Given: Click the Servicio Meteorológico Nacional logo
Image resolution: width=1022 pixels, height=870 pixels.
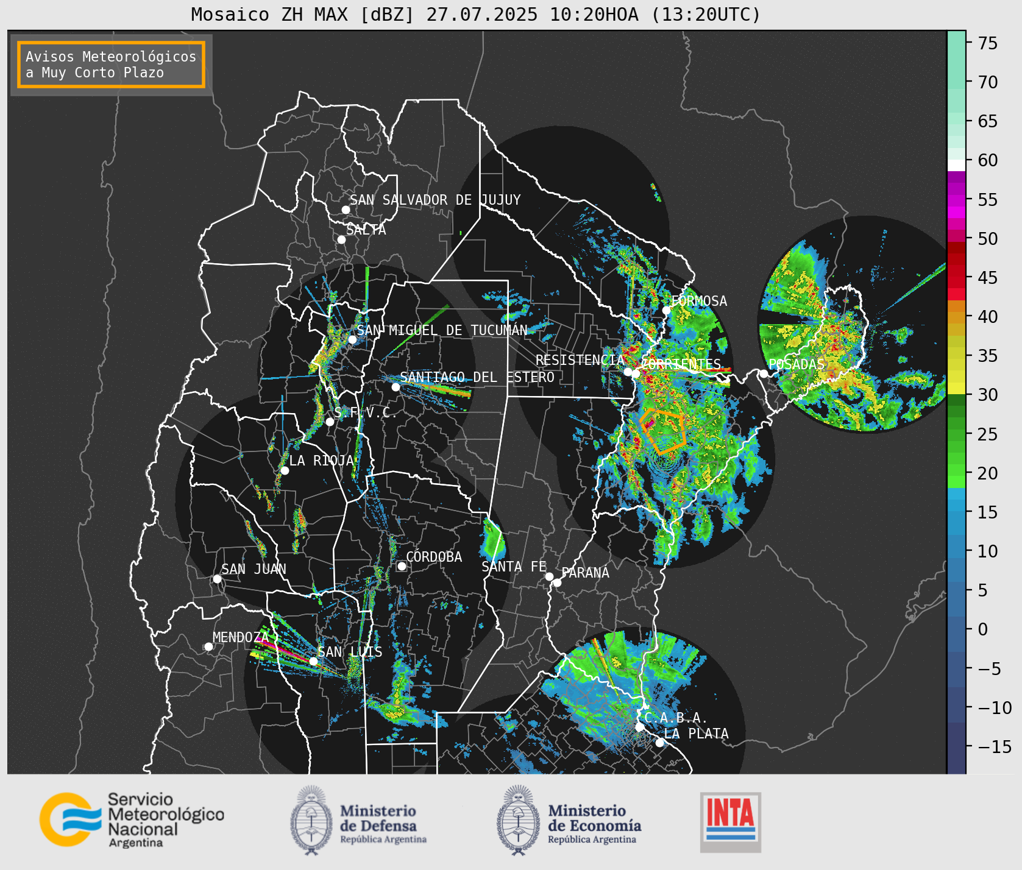Looking at the screenshot, I should click(132, 819).
